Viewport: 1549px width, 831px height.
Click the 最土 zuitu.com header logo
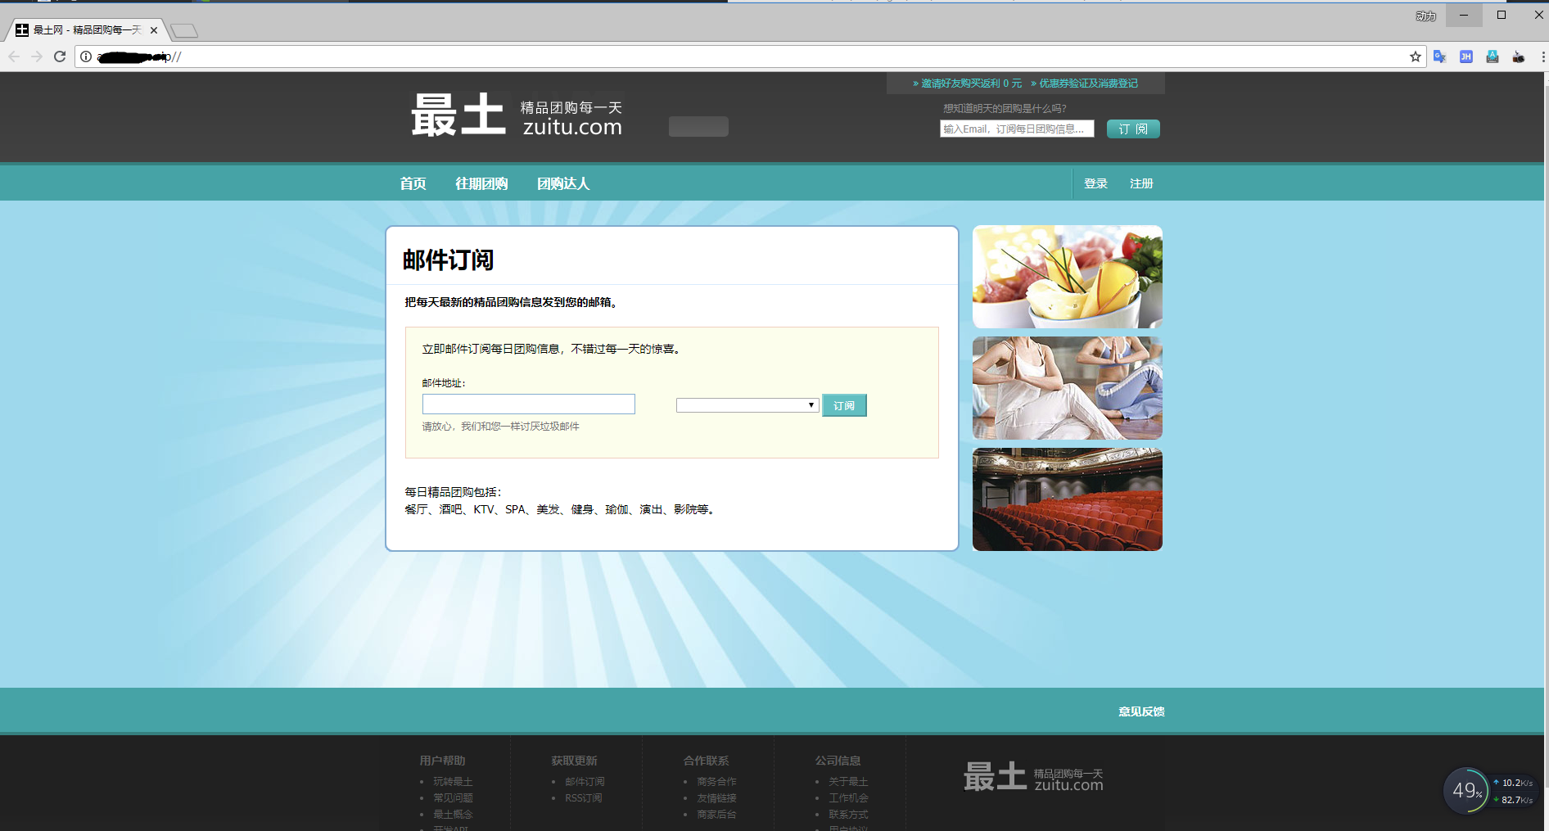click(517, 115)
